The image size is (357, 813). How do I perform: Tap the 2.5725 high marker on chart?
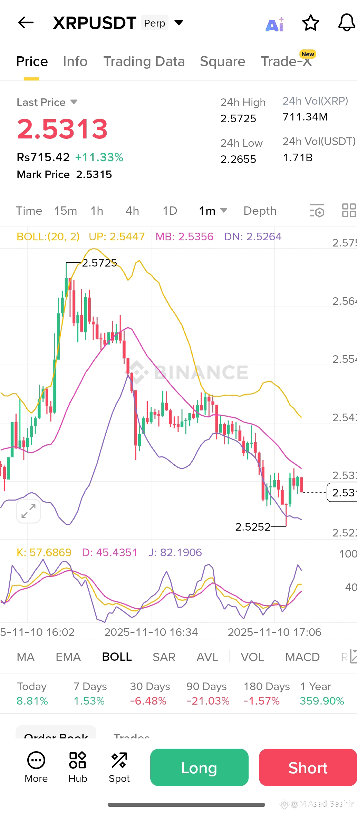99,263
